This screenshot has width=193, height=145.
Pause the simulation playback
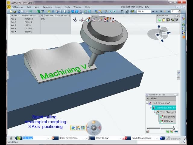coord(157,11)
